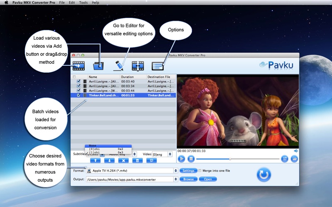Click film icon of the 00:03:44 row
This screenshot has height=207, width=332.
(85, 91)
